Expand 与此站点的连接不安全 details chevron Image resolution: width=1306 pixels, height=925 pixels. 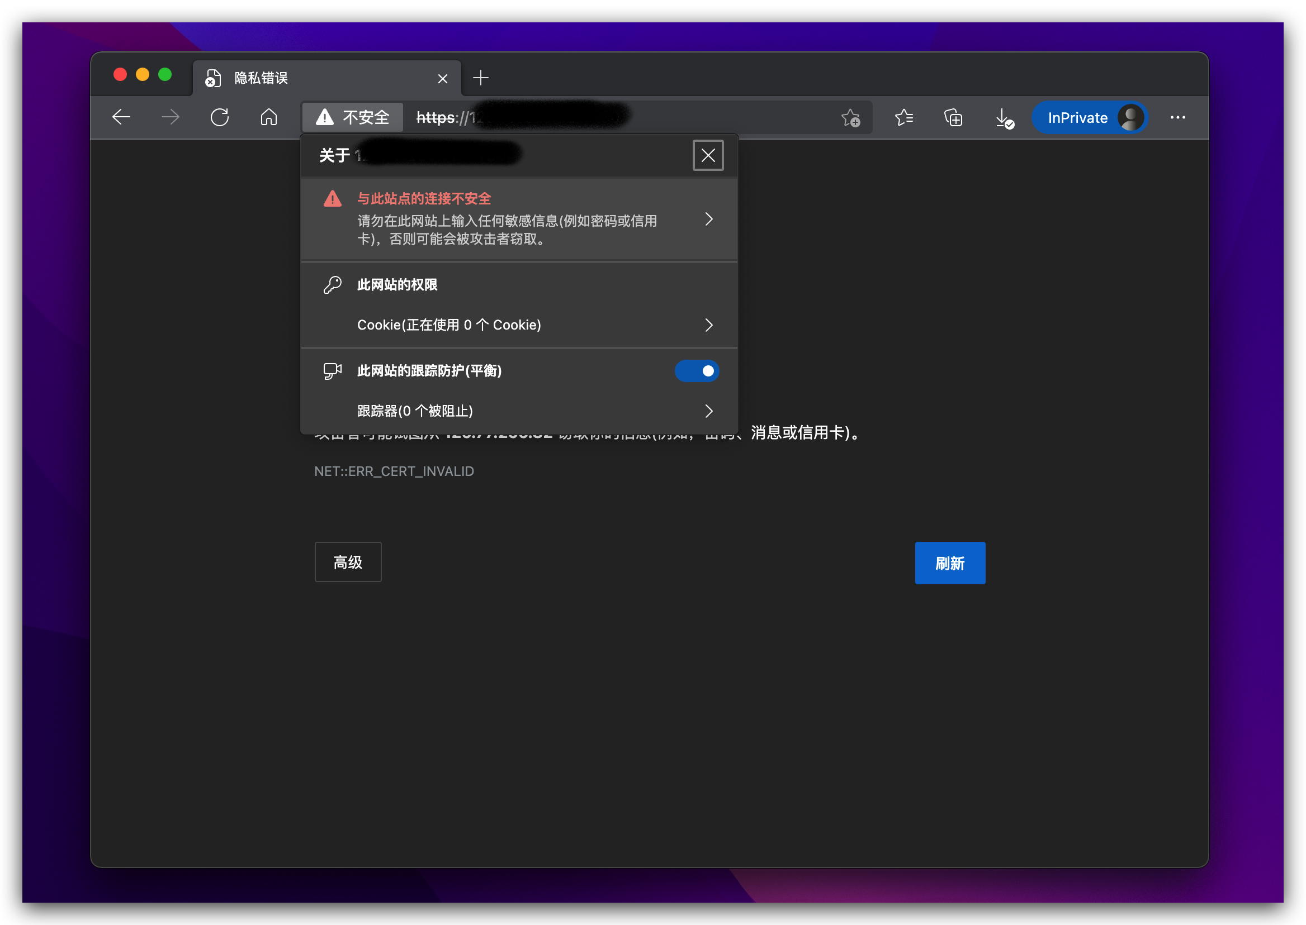pyautogui.click(x=708, y=220)
